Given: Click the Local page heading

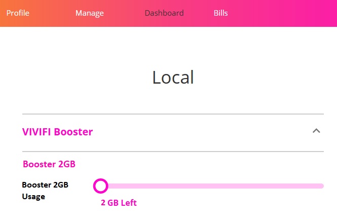Looking at the screenshot, I should coord(173,77).
